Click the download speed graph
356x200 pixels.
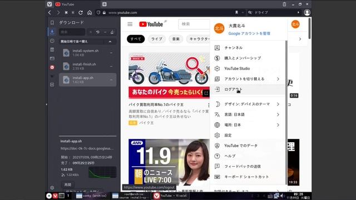coord(102,172)
